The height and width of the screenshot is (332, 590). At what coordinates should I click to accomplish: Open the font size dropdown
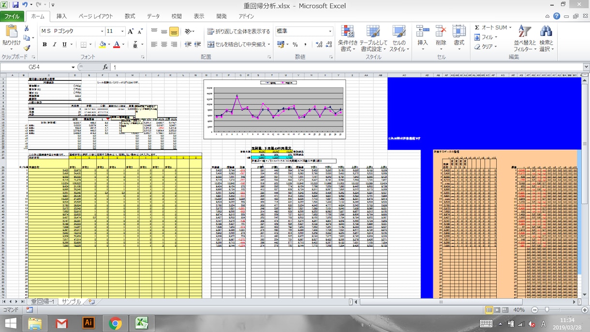(122, 31)
